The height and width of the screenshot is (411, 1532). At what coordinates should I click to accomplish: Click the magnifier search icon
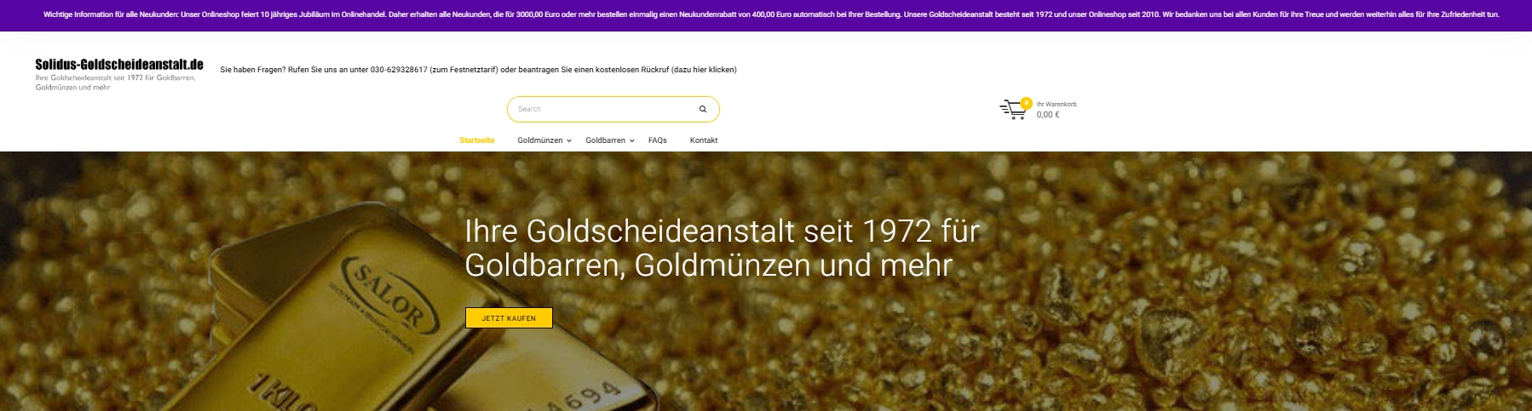[702, 109]
